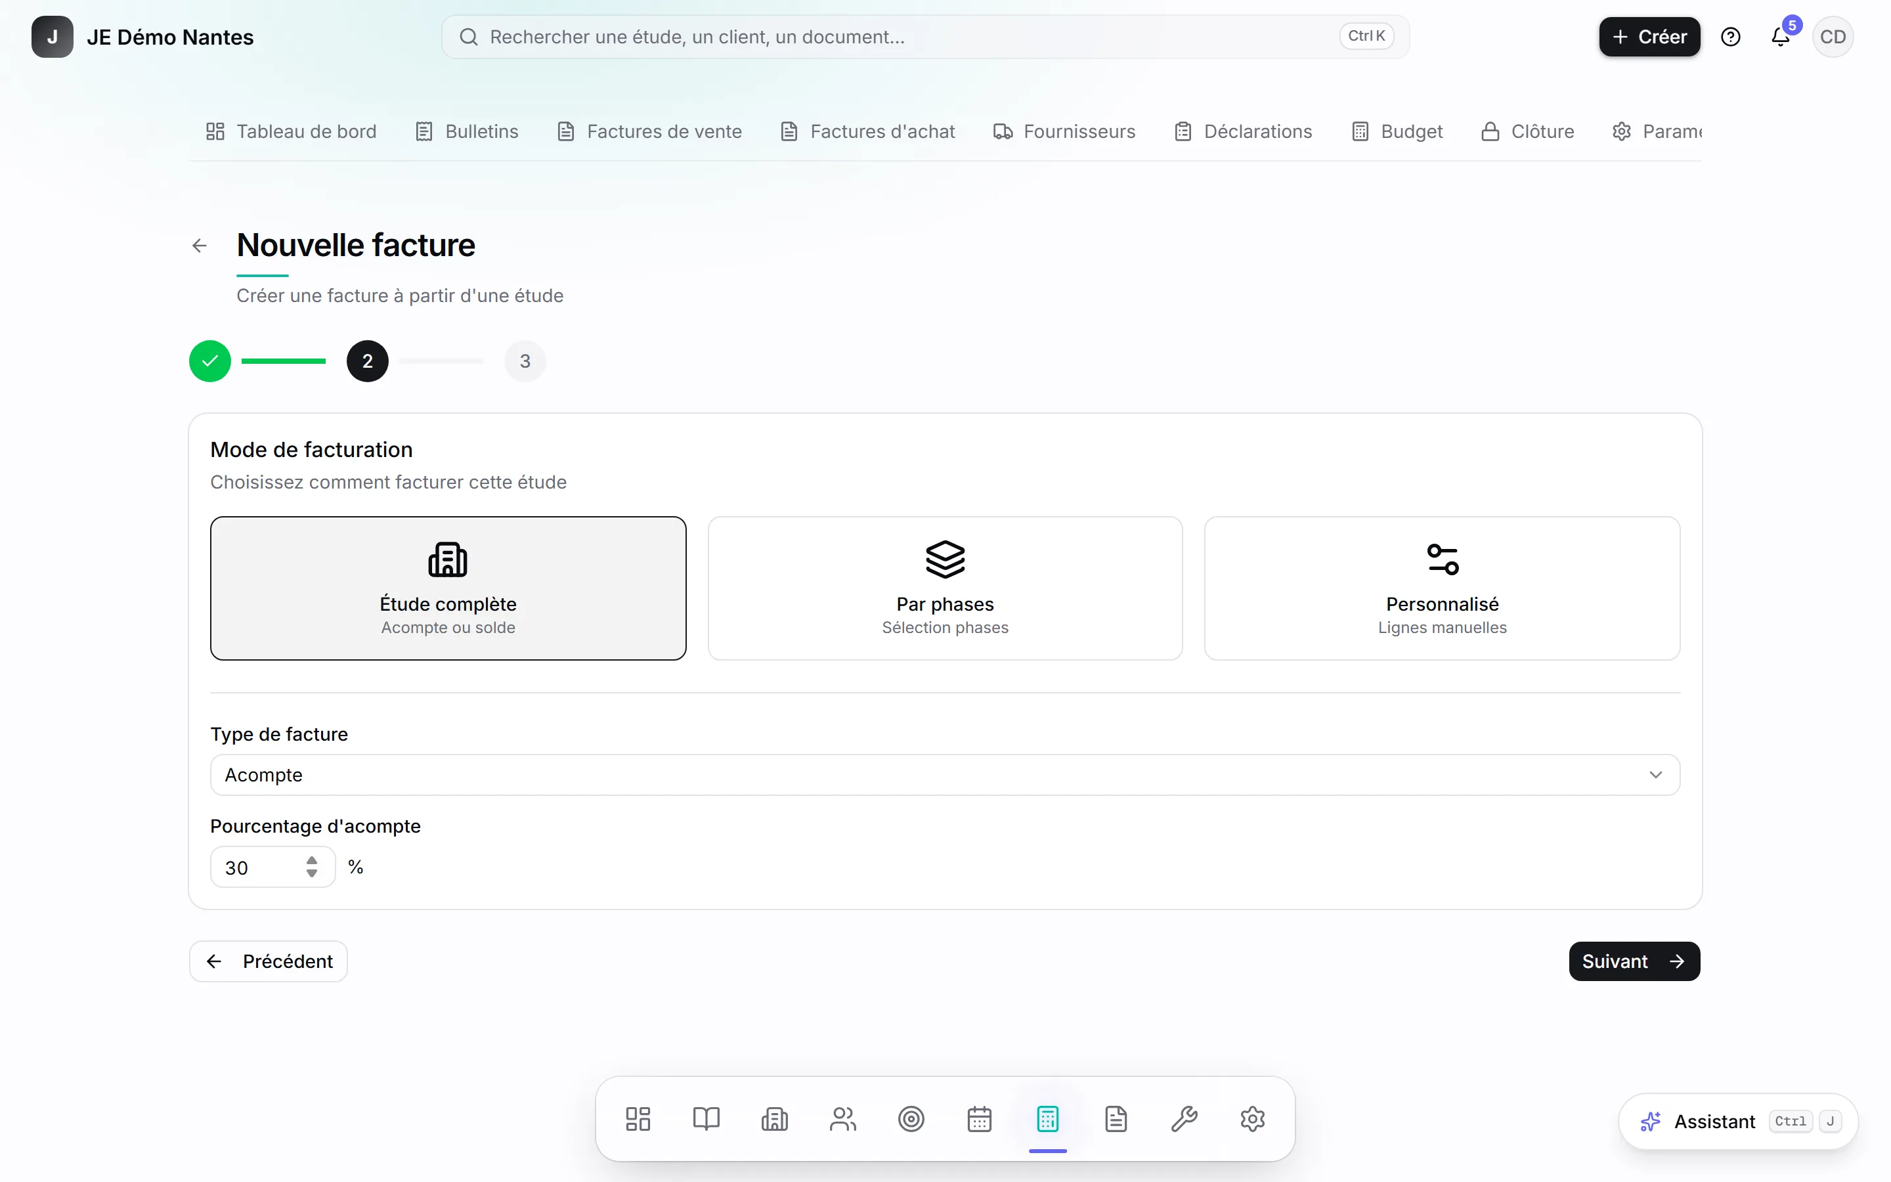Click the Pourcentage d'acompte number field
Screen dimensions: 1891x1182
(x=272, y=867)
